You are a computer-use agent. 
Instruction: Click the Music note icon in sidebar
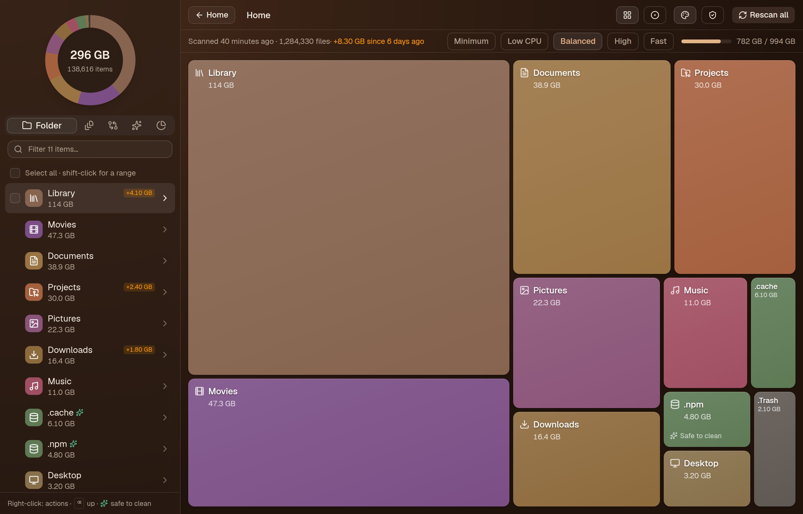click(34, 386)
